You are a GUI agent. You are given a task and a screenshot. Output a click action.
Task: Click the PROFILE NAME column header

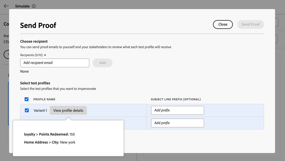[x=44, y=99]
